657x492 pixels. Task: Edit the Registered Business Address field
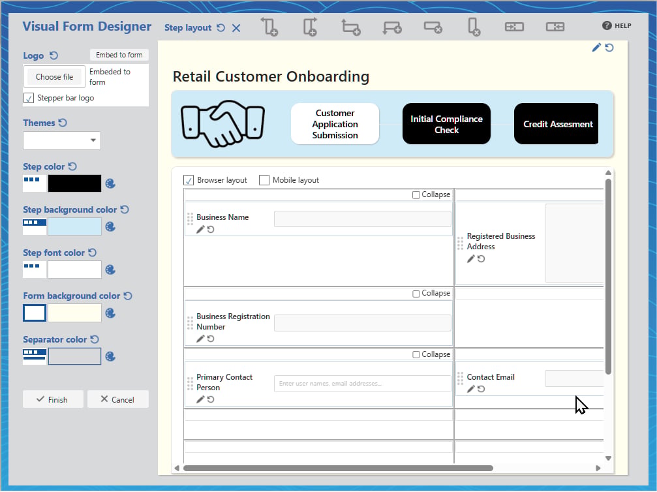point(471,259)
